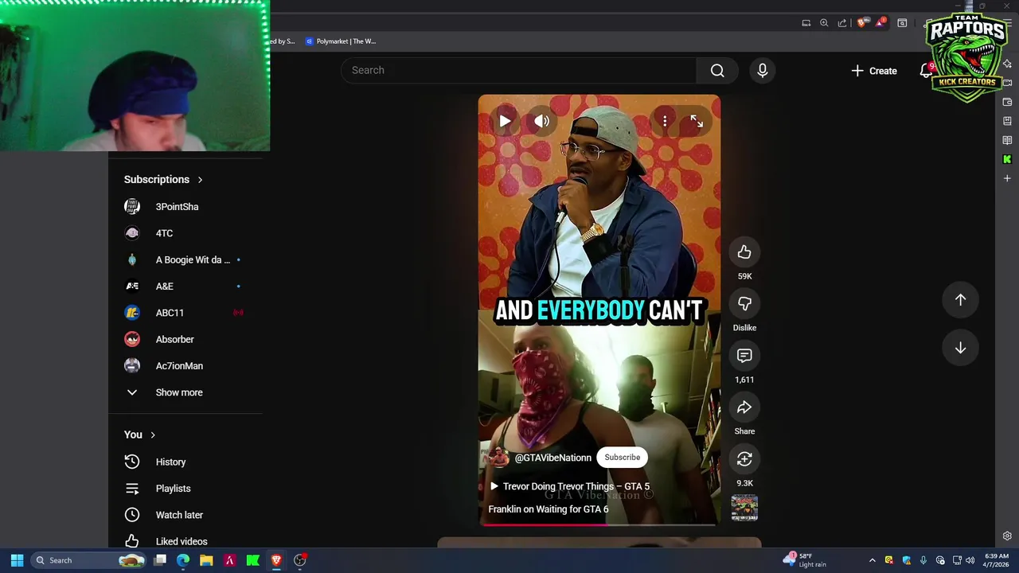This screenshot has width=1019, height=573.
Task: Open the sound thumbnail under Remix
Action: 744,507
